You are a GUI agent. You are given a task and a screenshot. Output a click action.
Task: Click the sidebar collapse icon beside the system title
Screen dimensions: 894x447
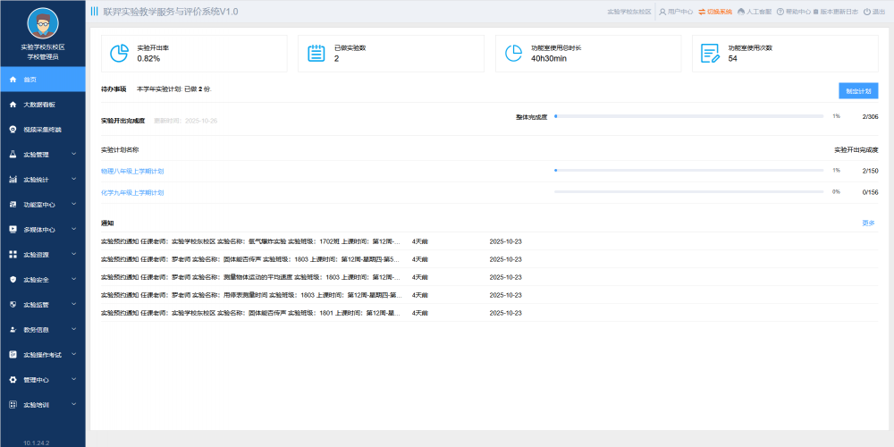click(95, 12)
